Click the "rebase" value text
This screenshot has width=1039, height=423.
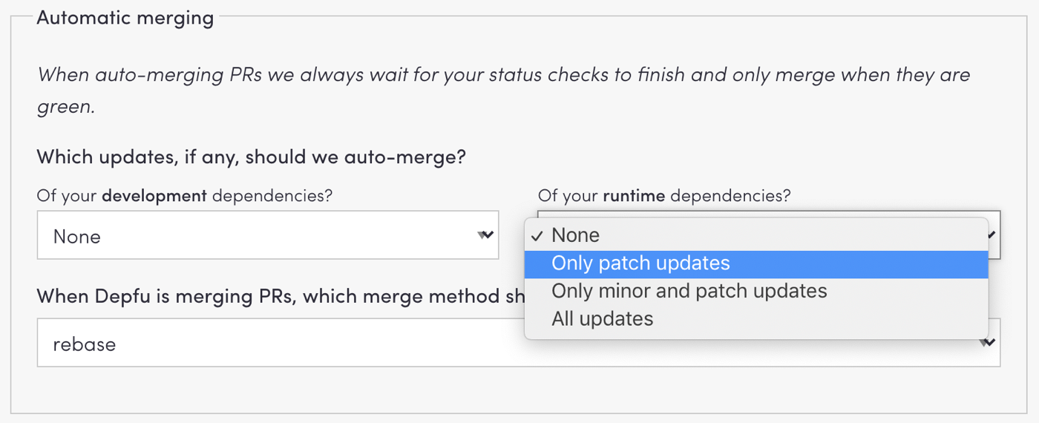click(84, 344)
